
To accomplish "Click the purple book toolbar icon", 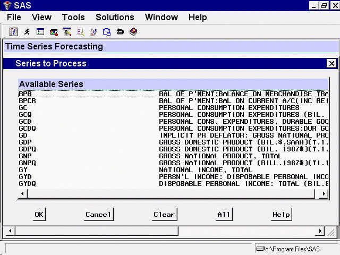I will (x=133, y=32).
